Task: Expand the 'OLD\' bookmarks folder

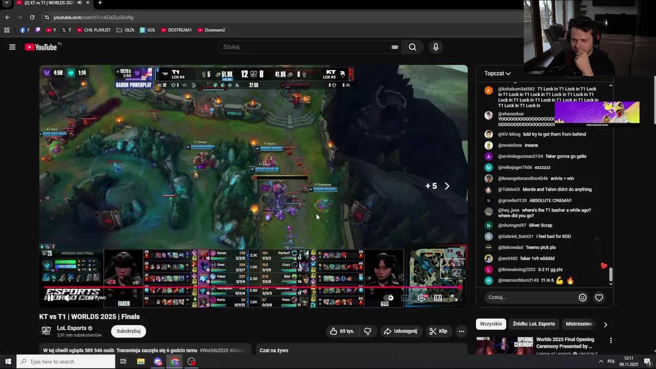Action: point(126,30)
